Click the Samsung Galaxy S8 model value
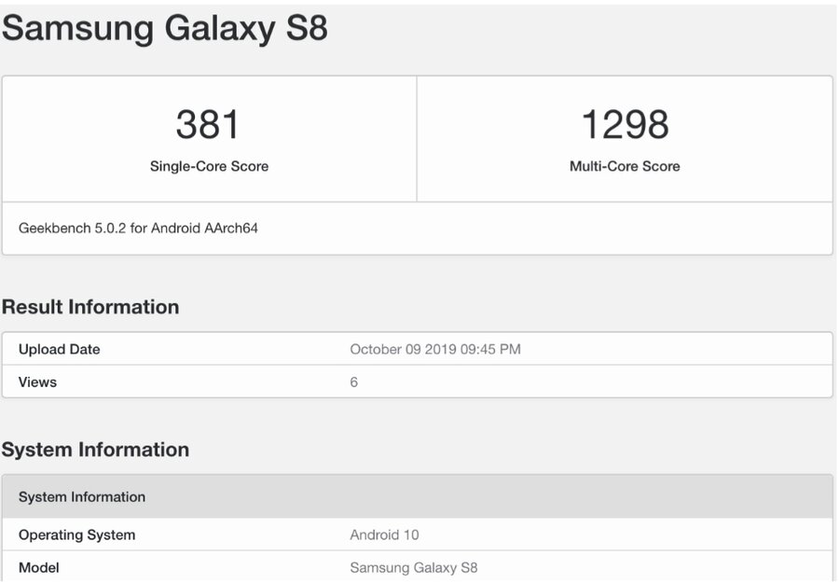 click(413, 567)
